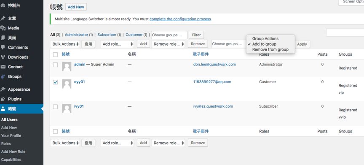The height and width of the screenshot is (165, 364).
Task: Uncheck the cyy01 user checkbox
Action: coord(56,82)
